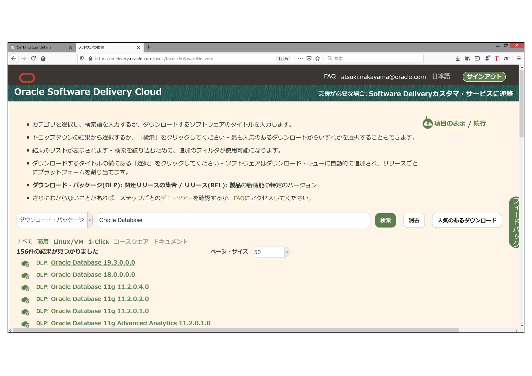Open the FAQ link in the instructions

pos(239,198)
